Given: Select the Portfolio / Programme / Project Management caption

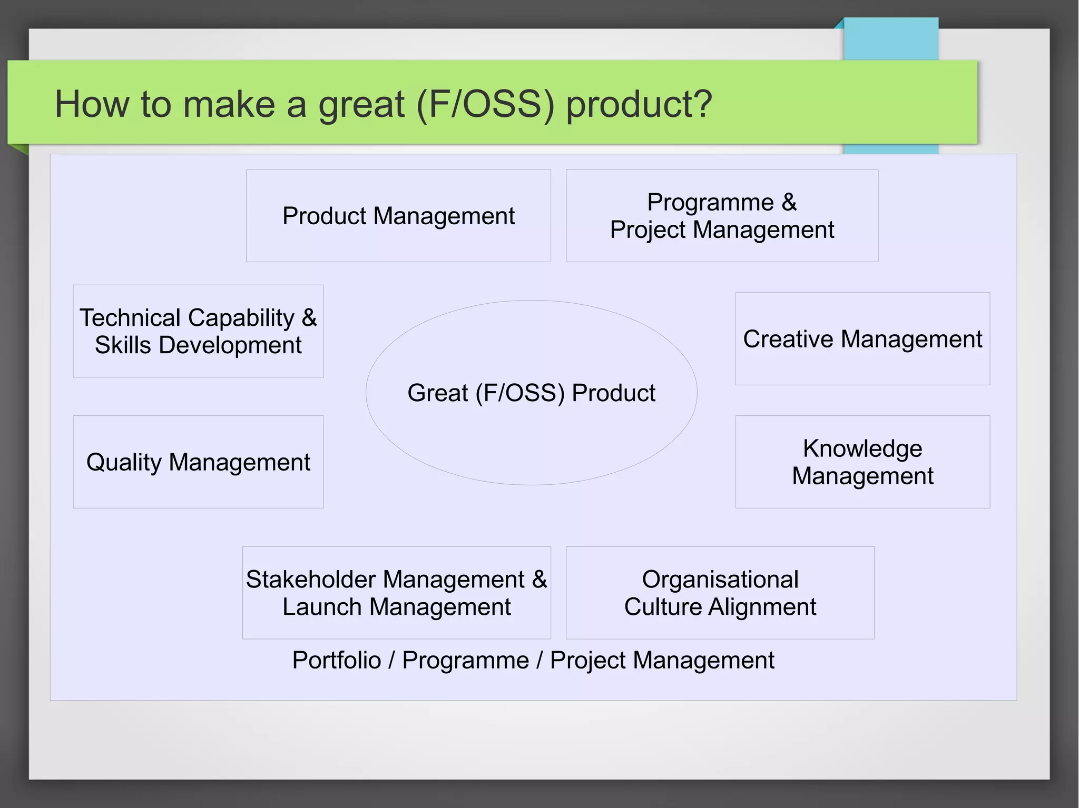Looking at the screenshot, I should [533, 660].
